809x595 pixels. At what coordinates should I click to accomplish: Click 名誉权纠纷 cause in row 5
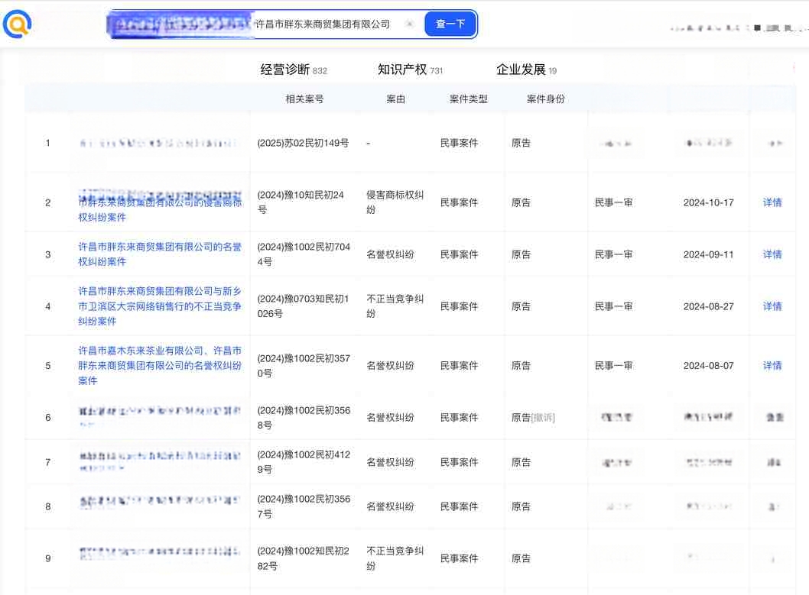pos(390,366)
